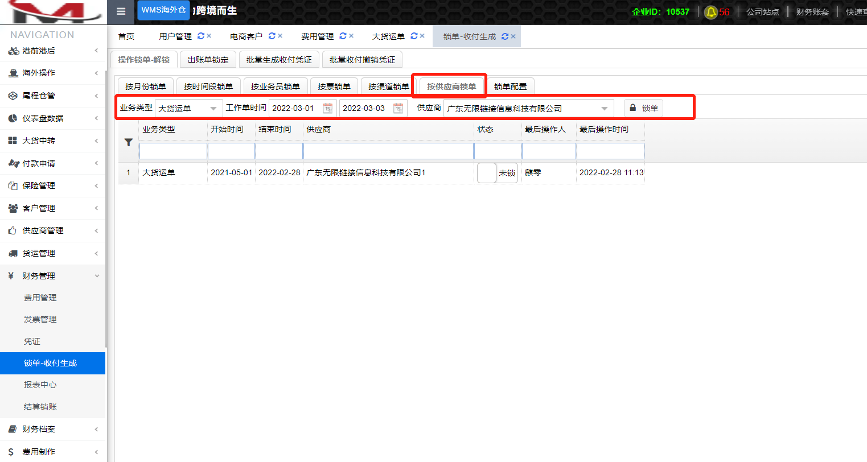The height and width of the screenshot is (462, 867).
Task: Click the filter funnel icon in table
Action: (x=128, y=143)
